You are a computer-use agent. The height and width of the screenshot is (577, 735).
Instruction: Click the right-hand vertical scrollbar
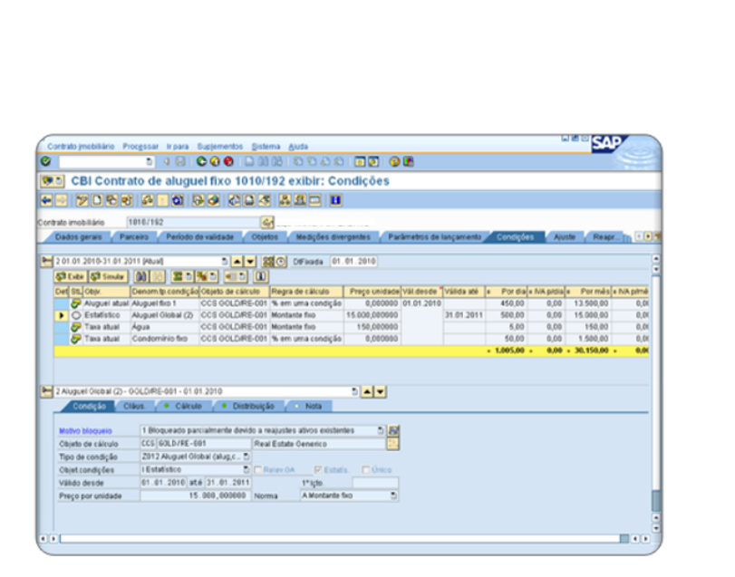click(x=656, y=393)
